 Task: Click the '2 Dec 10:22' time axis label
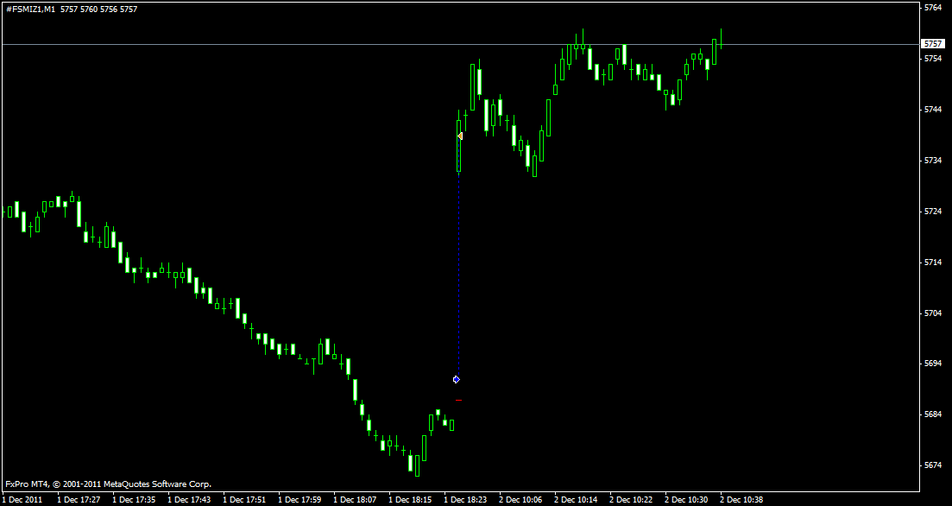[x=632, y=500]
